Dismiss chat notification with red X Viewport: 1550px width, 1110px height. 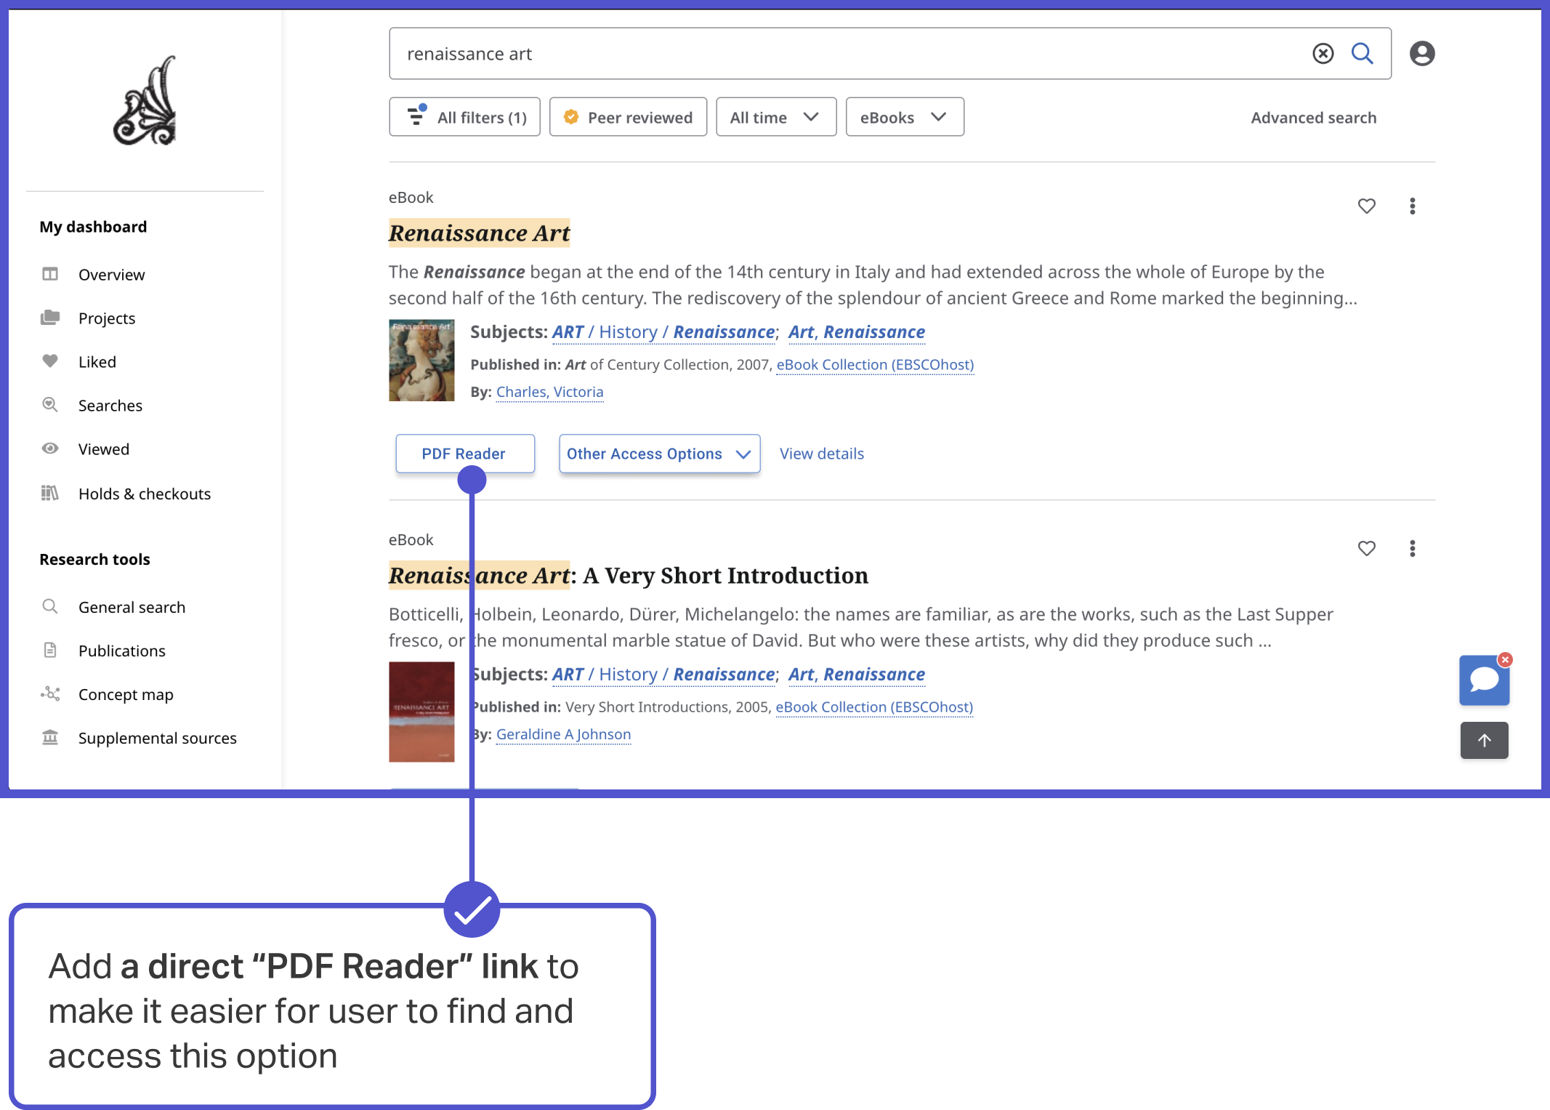[x=1505, y=659]
